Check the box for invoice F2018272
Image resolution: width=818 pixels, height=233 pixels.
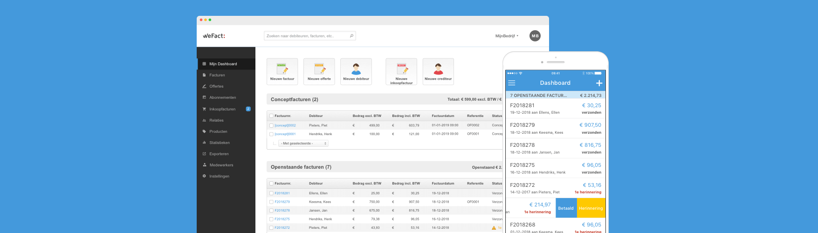(x=271, y=228)
